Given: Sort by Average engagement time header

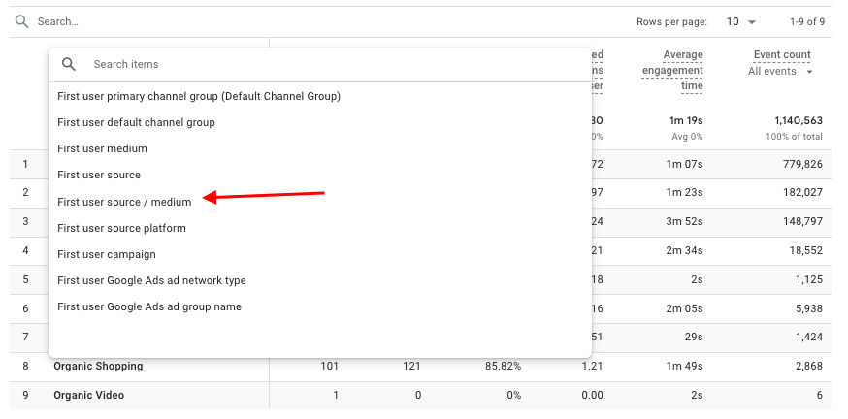Looking at the screenshot, I should (x=671, y=70).
